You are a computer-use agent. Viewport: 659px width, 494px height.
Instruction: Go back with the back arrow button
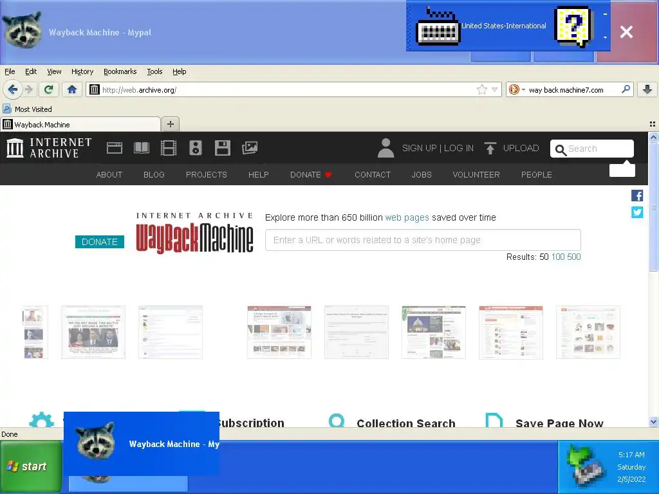pyautogui.click(x=13, y=89)
